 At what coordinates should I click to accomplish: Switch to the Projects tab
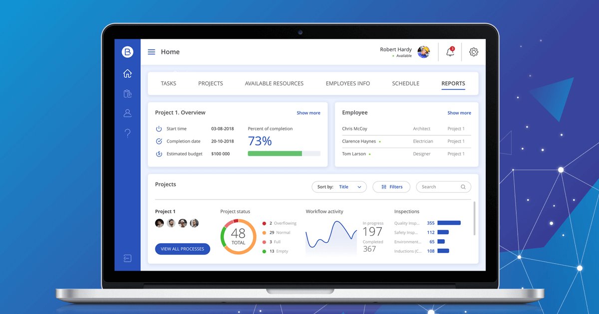pos(211,83)
